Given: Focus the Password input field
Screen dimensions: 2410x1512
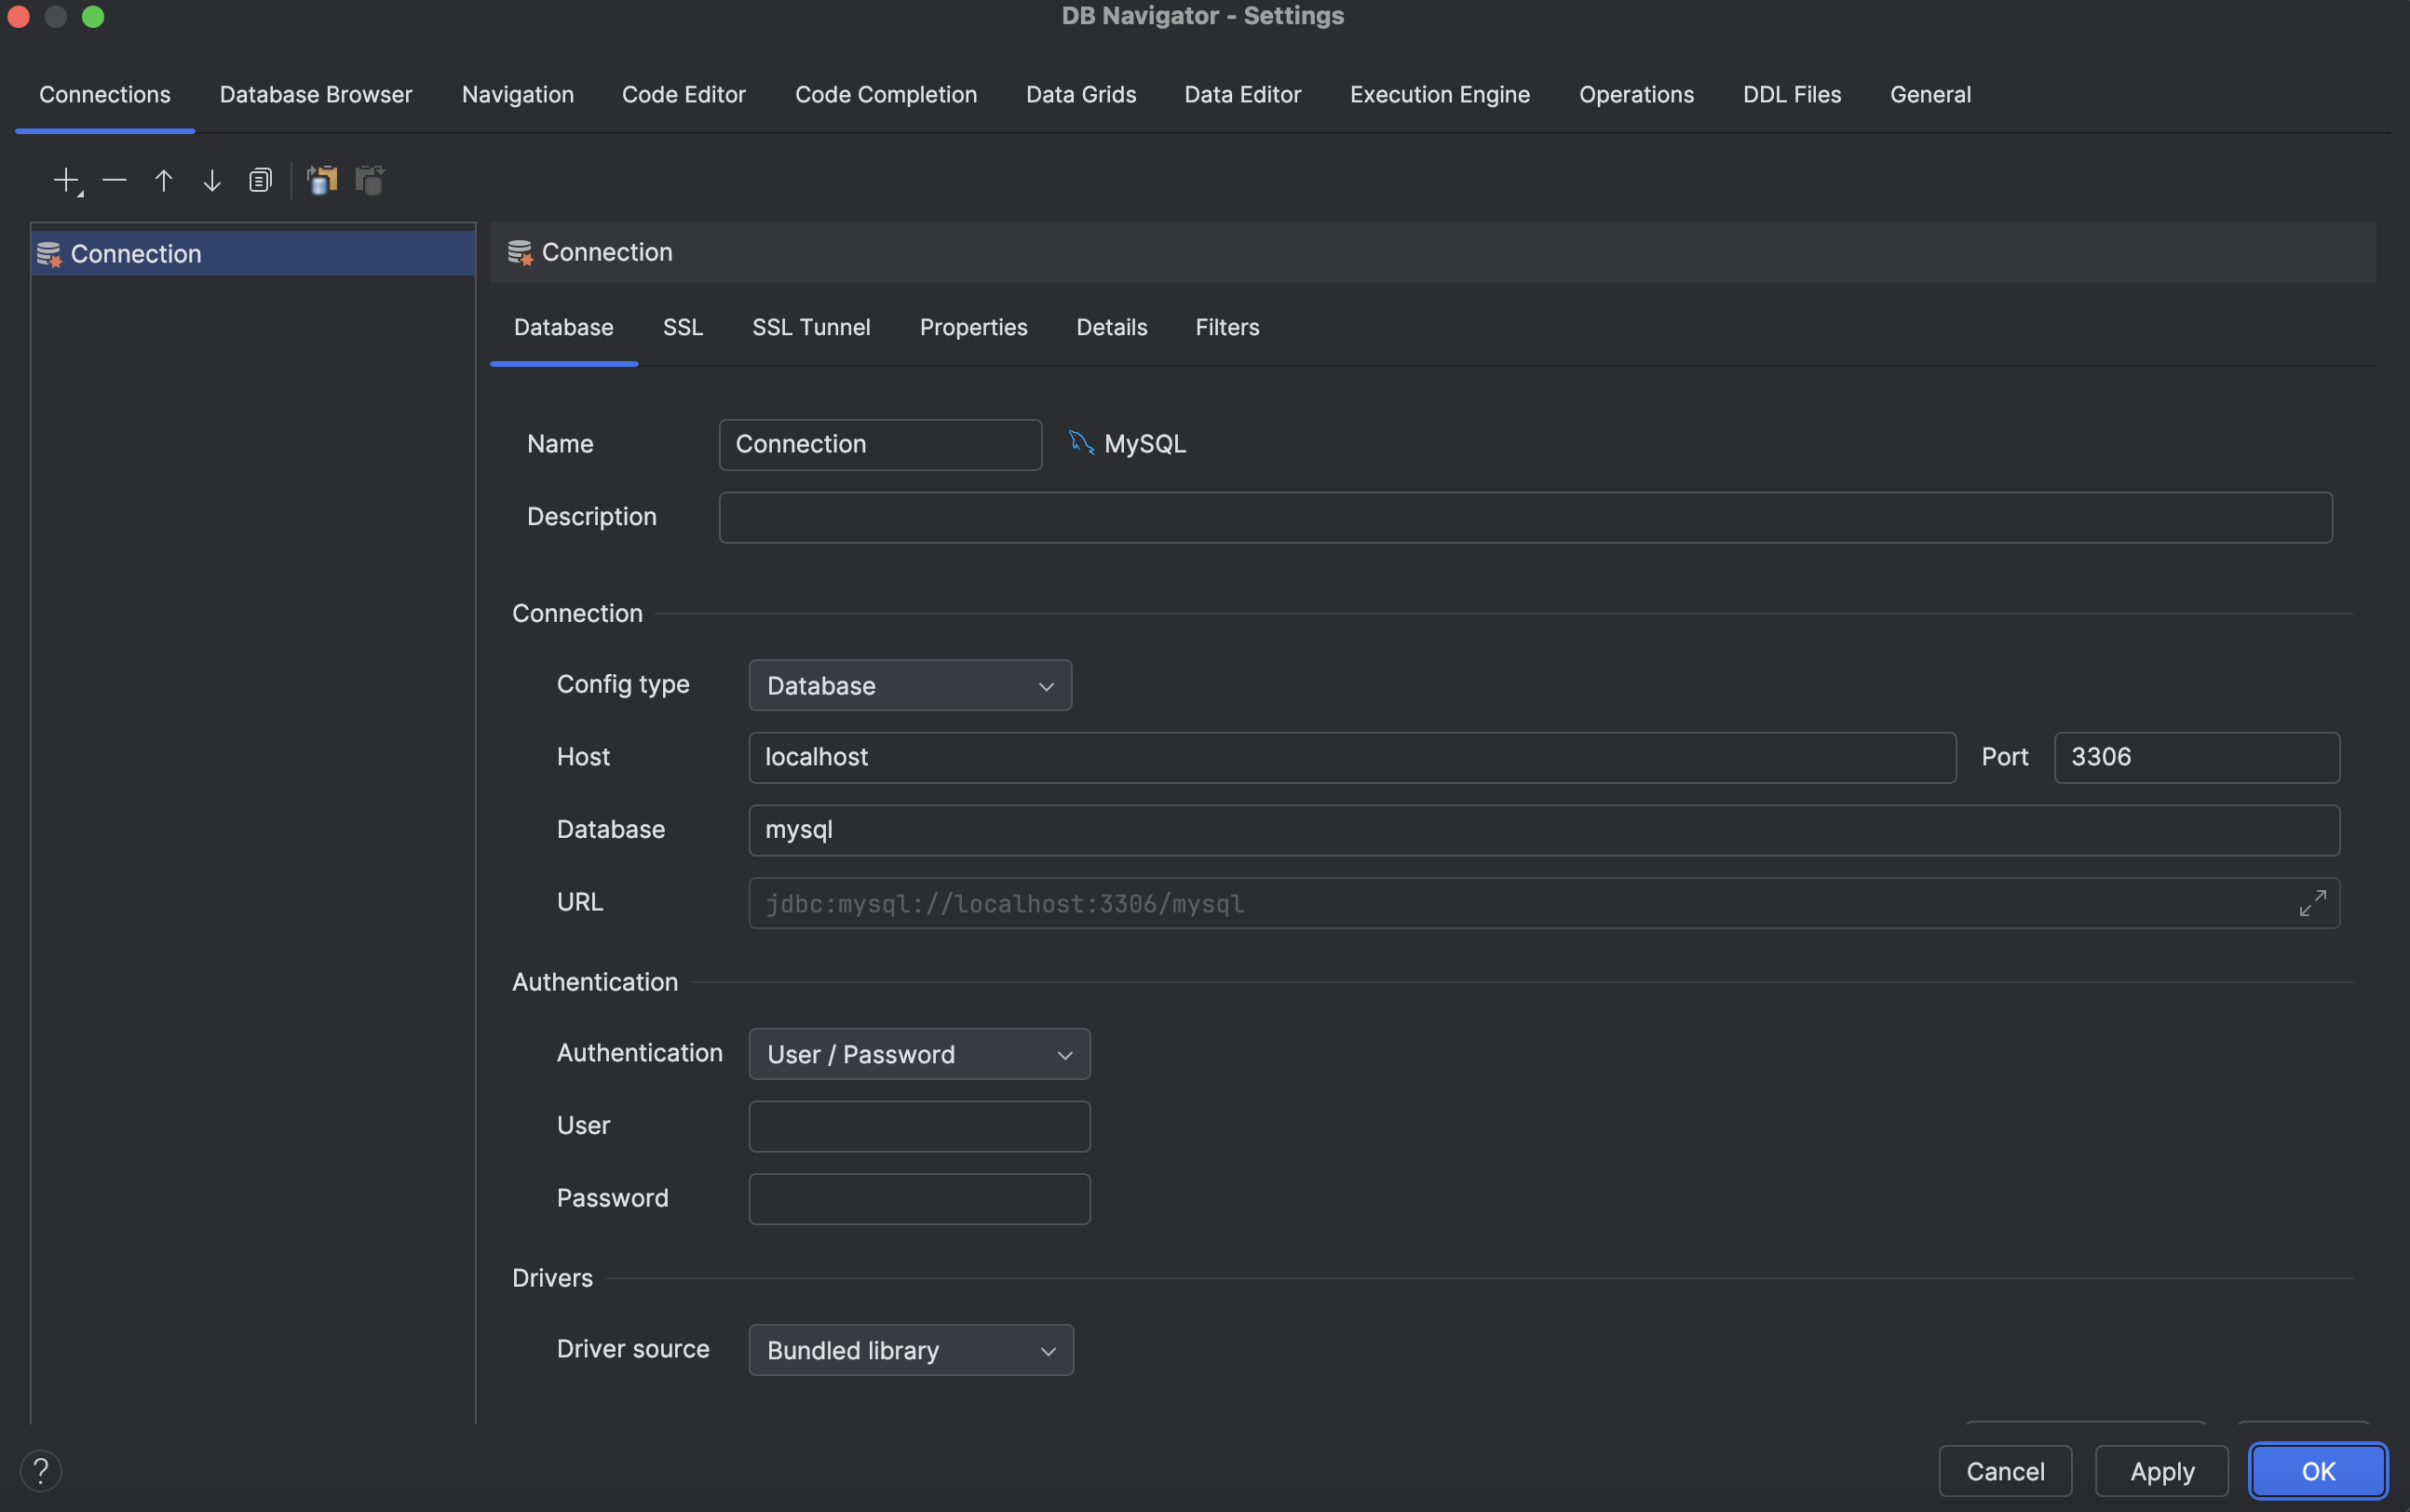Looking at the screenshot, I should pos(918,1198).
